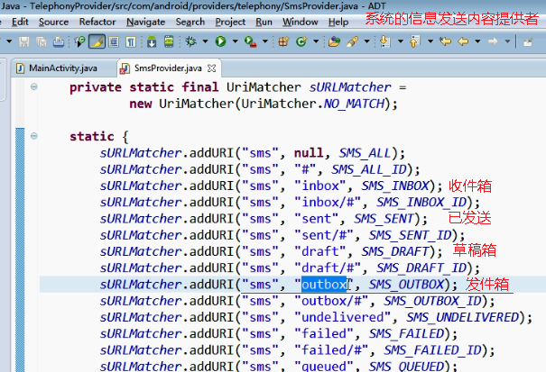Click the Pin Editor icon
546x372 pixels.
[x=528, y=42]
